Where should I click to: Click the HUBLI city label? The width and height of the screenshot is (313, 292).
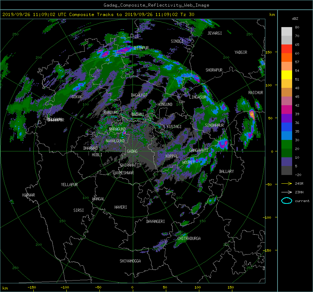[97, 155]
